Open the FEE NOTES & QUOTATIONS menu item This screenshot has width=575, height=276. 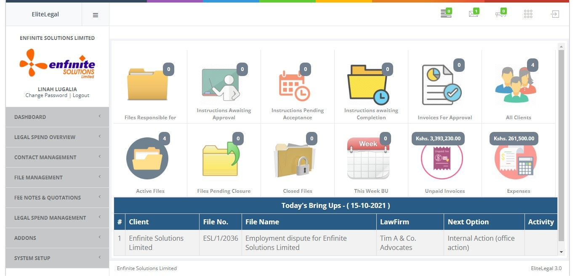[57, 197]
